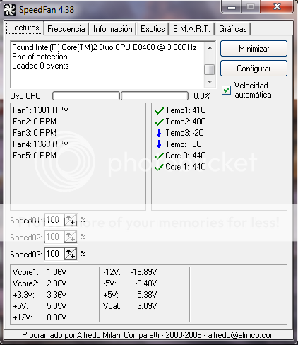This screenshot has width=298, height=345.
Task: Click the log box scroll down arrow
Action: [210, 82]
